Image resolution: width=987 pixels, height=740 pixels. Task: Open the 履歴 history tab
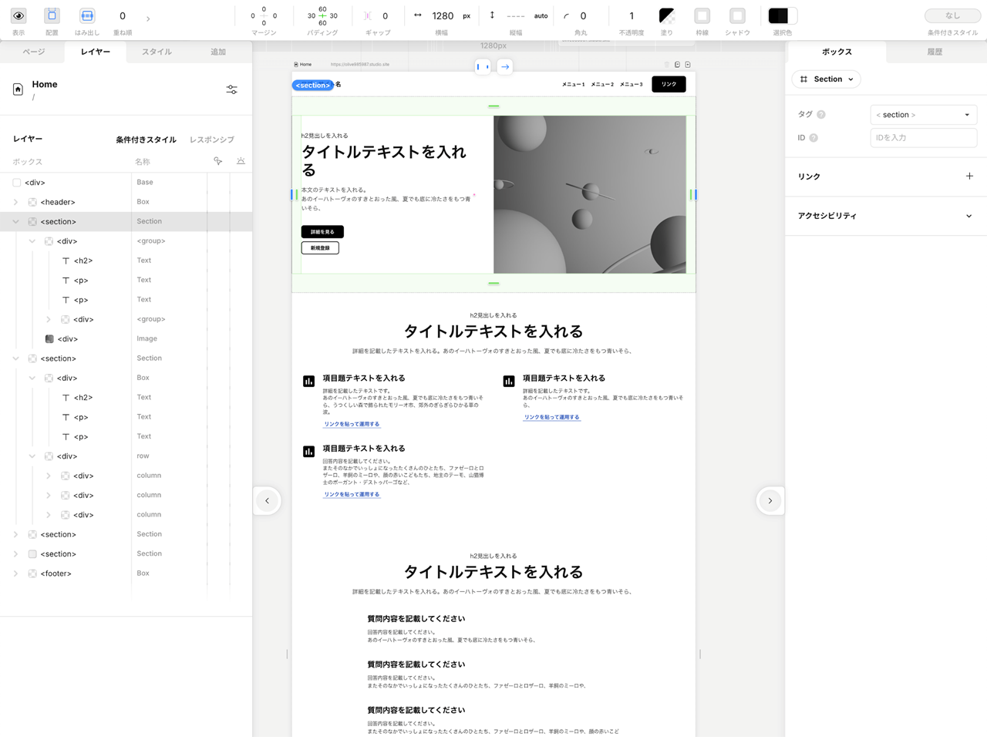coord(935,52)
